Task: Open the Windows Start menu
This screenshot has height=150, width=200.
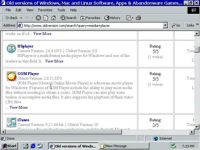Action: point(9,146)
